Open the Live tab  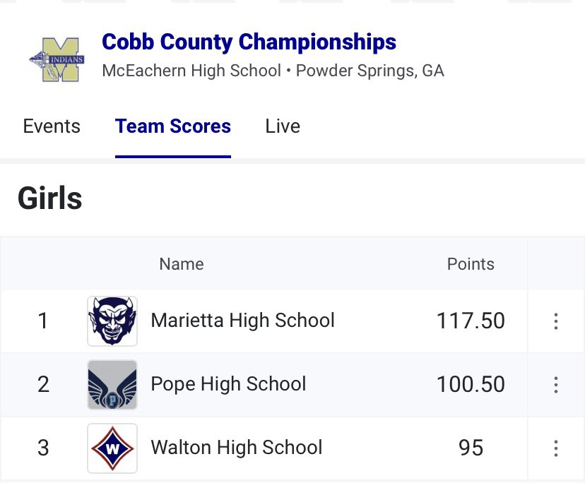pyautogui.click(x=283, y=126)
